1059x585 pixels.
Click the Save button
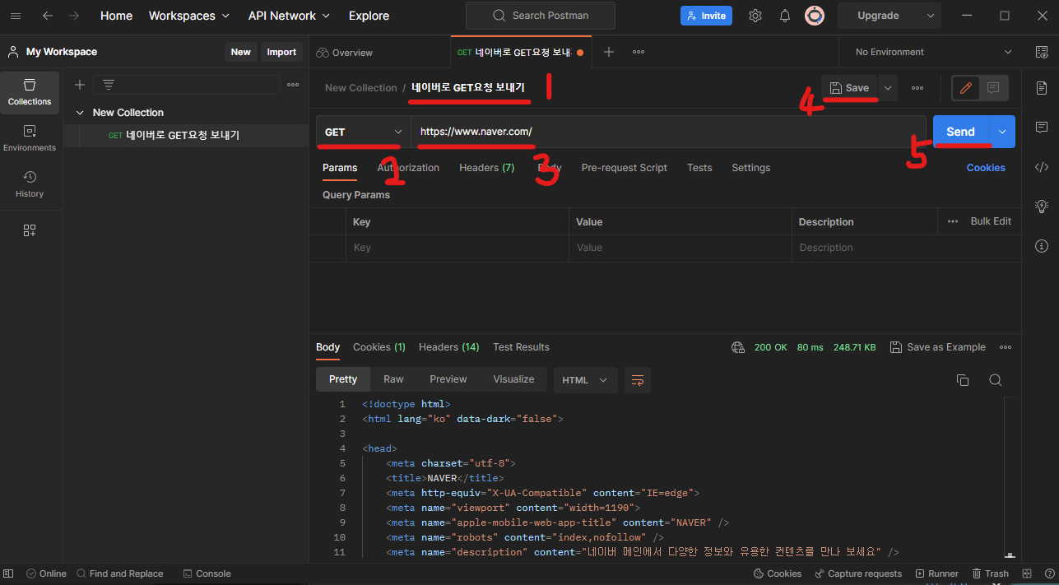click(849, 88)
